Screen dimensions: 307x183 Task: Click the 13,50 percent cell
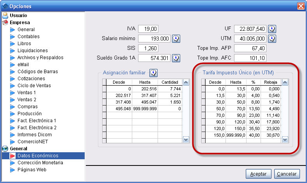tap(254, 109)
